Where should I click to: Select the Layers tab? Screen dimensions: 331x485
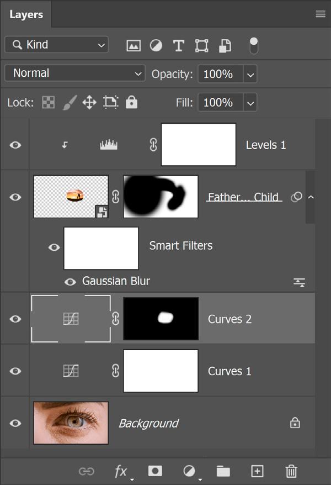click(x=26, y=14)
